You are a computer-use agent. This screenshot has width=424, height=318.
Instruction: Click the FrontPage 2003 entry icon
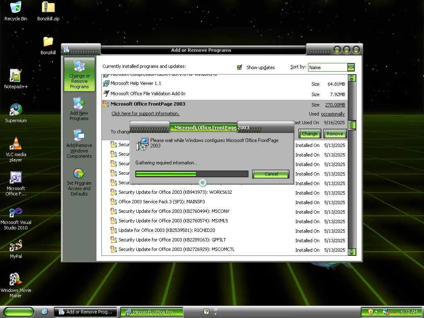point(106,104)
